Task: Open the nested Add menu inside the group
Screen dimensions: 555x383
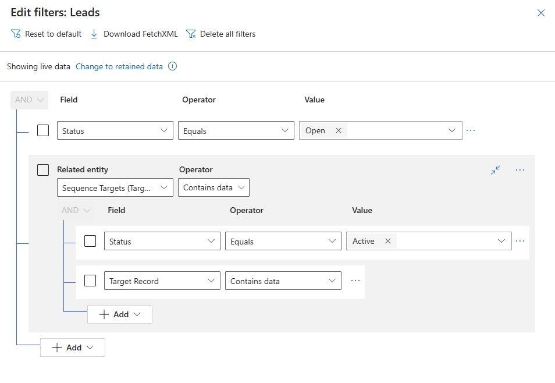Action: [120, 314]
